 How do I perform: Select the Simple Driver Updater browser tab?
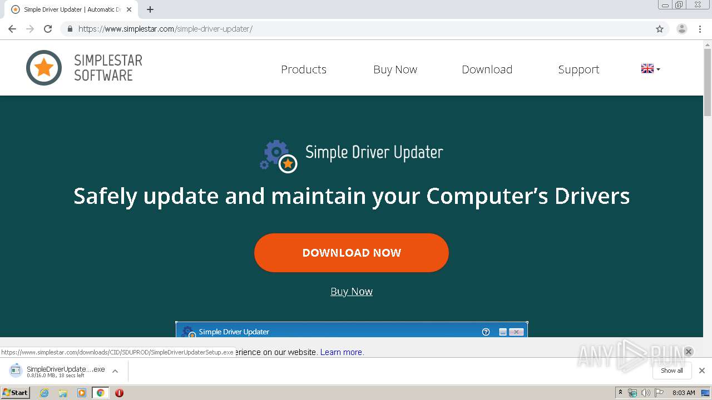point(72,9)
